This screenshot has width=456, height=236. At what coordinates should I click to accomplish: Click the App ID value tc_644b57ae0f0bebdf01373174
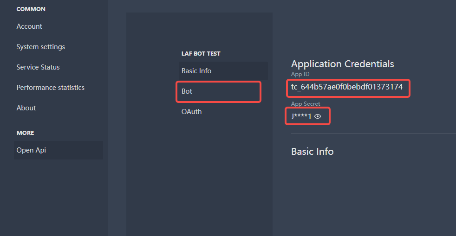click(x=347, y=87)
